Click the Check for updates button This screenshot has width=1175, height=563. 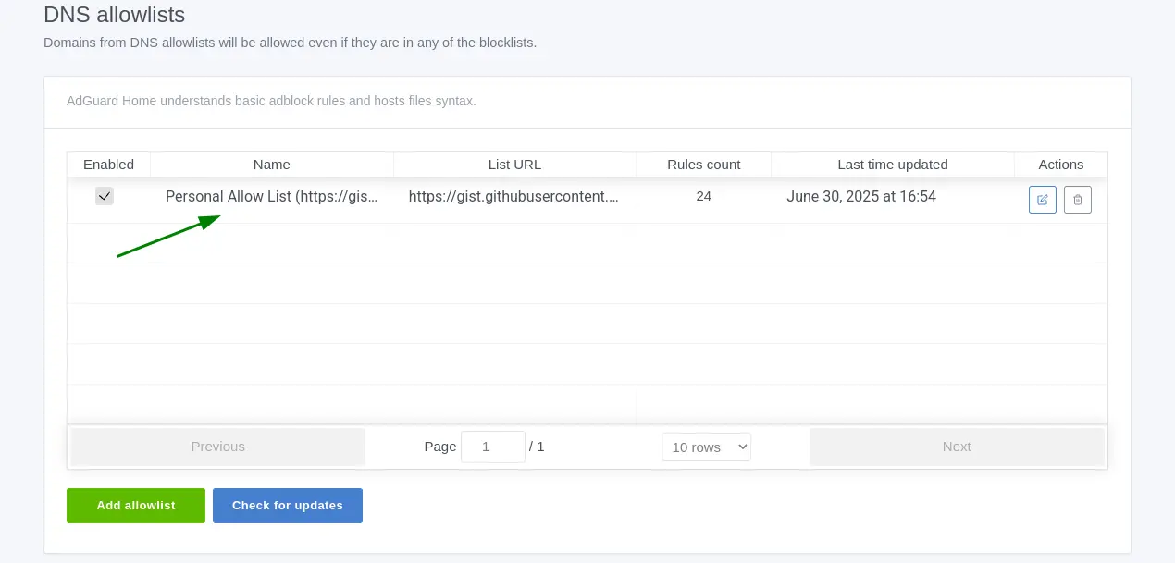tap(287, 506)
